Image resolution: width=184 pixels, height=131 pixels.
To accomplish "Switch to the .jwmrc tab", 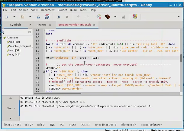I will 42,25.
